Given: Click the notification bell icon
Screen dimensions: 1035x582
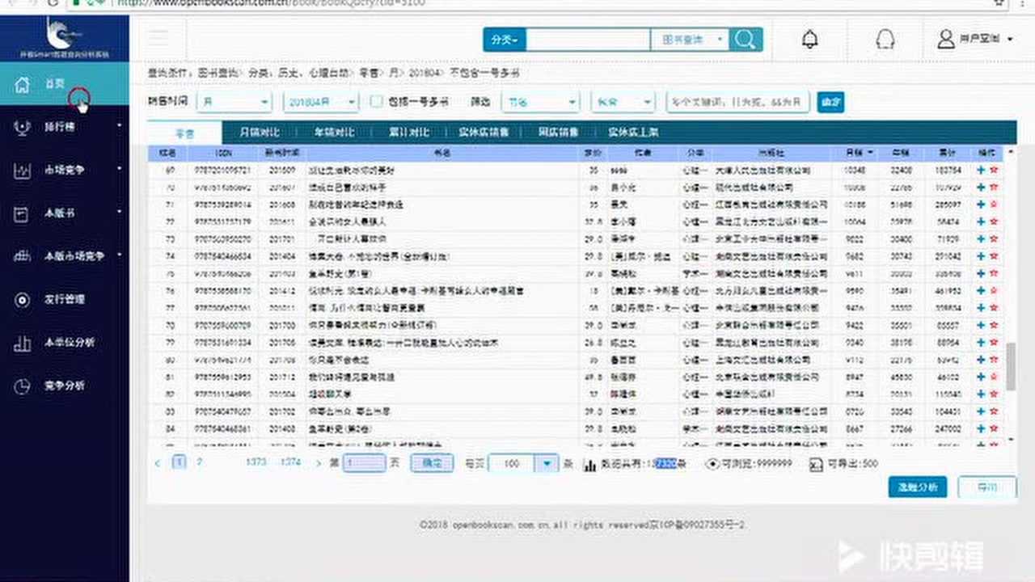Looking at the screenshot, I should point(809,39).
